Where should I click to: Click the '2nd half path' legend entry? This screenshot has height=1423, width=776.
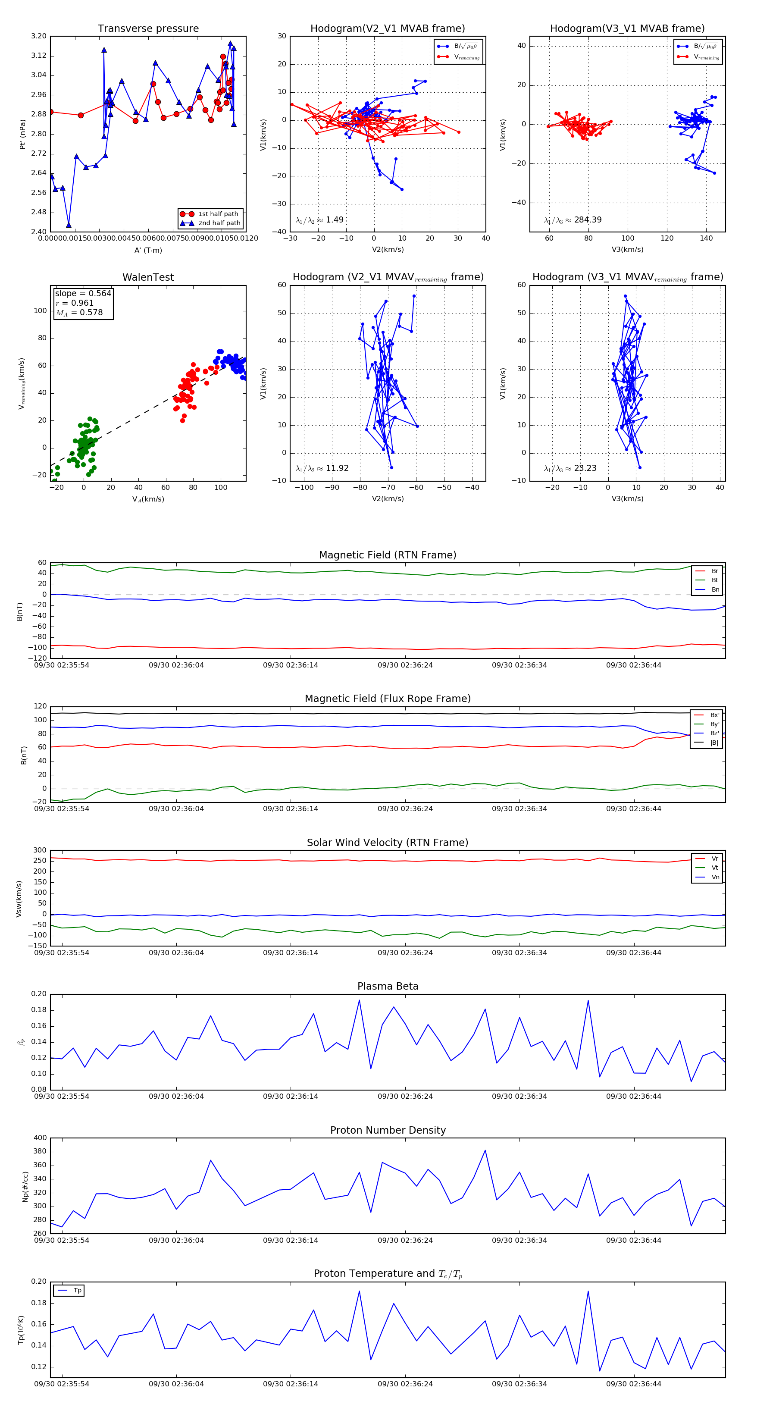210,223
